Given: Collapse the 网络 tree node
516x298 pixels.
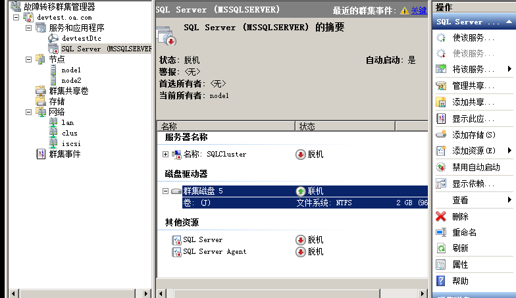Looking at the screenshot, I should (x=29, y=112).
